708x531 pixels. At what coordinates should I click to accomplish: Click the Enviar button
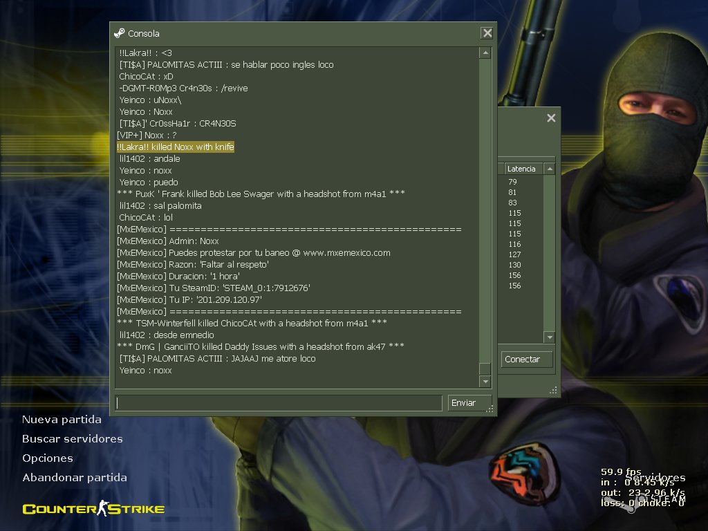(469, 403)
